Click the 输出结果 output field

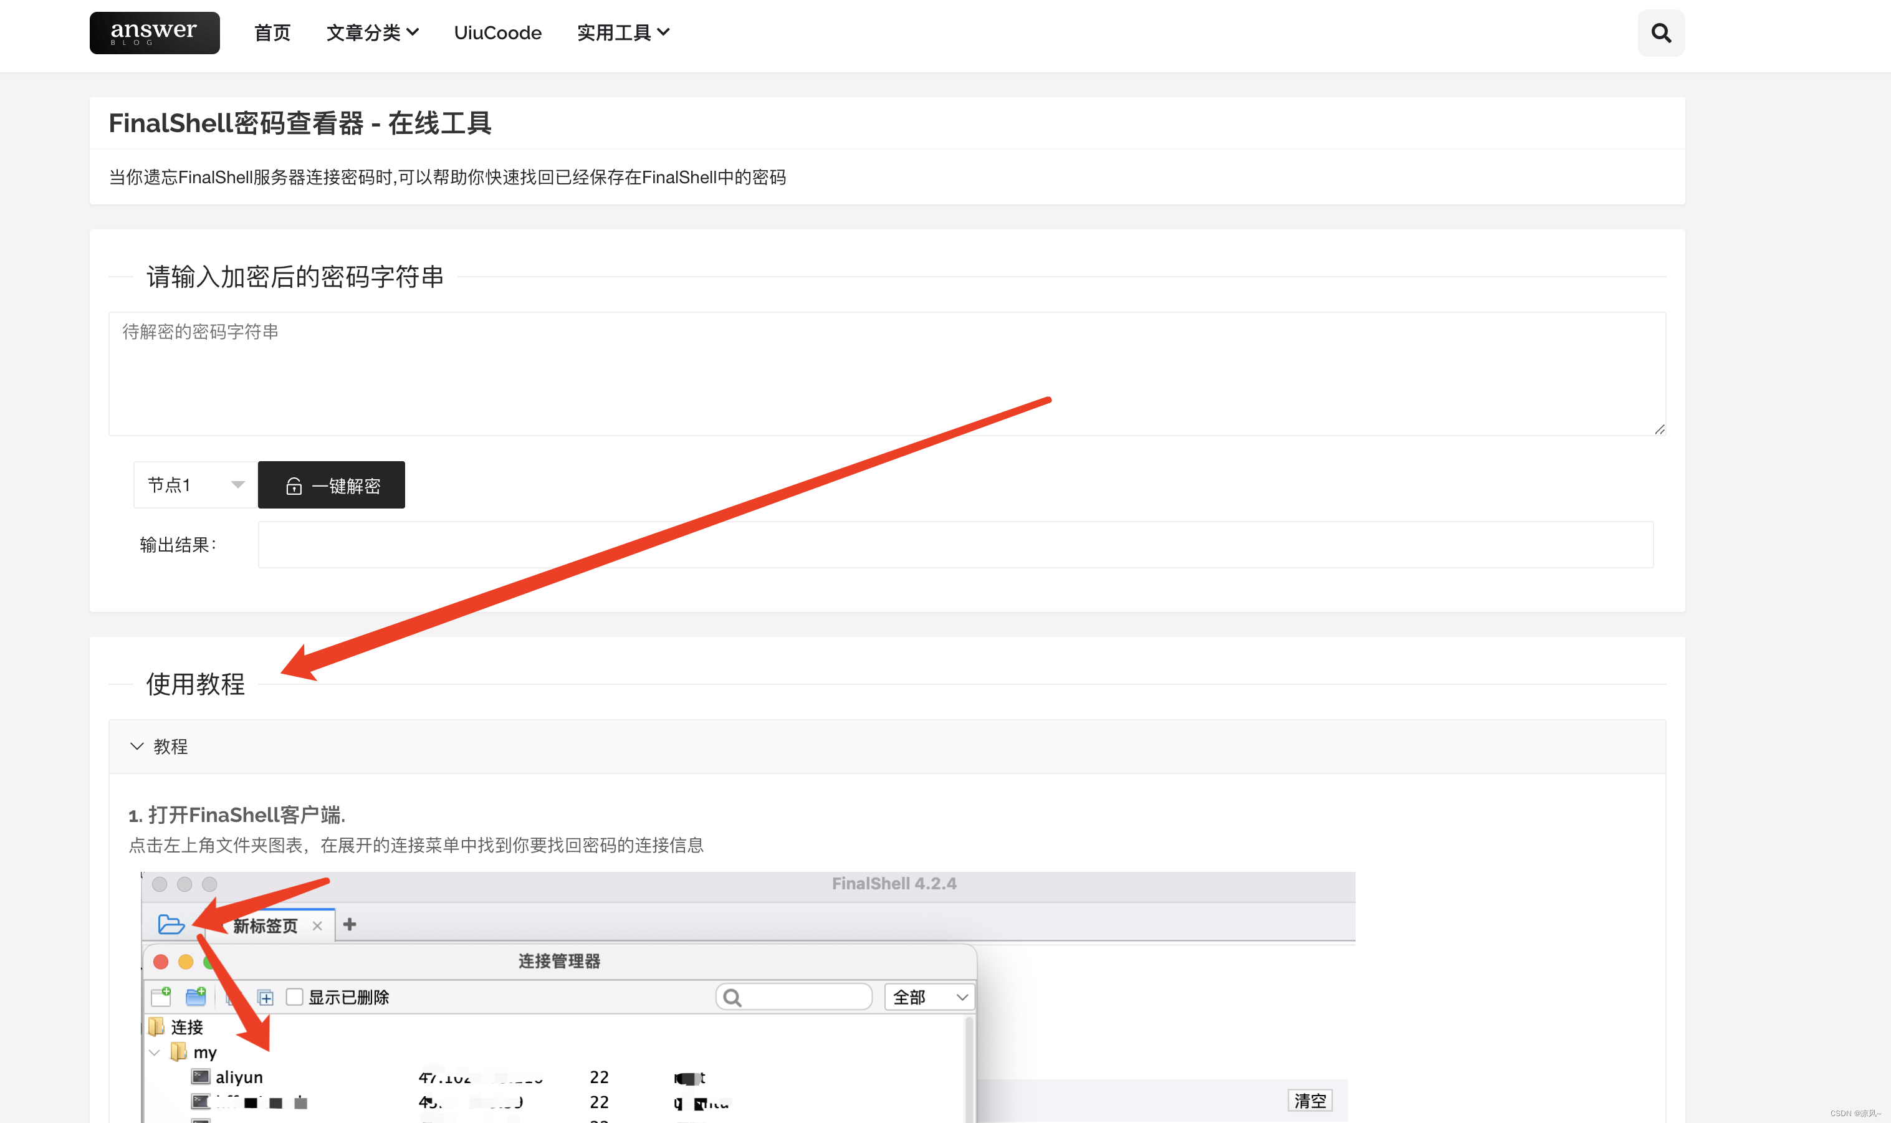(x=955, y=545)
